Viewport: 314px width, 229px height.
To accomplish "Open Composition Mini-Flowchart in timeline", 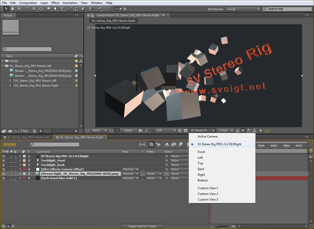I will point(142,144).
